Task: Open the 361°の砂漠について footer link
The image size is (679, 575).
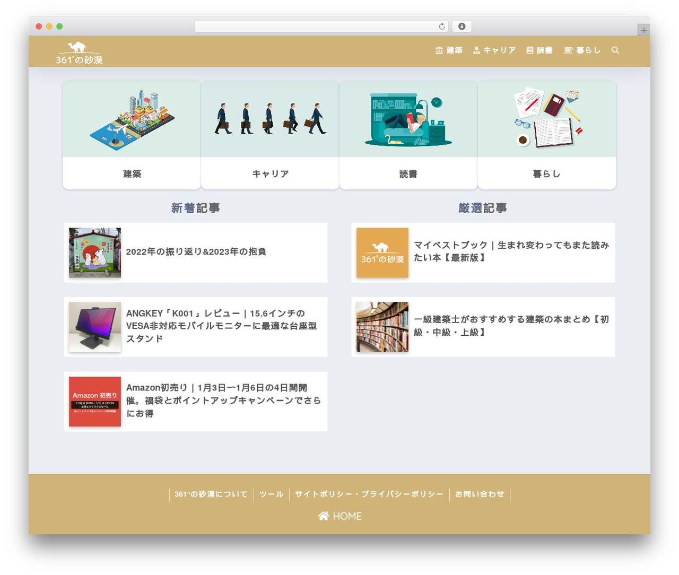Action: pos(211,494)
